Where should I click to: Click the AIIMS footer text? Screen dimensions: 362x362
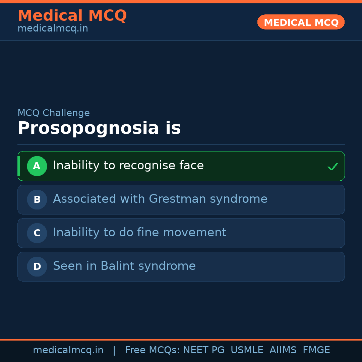click(x=283, y=350)
